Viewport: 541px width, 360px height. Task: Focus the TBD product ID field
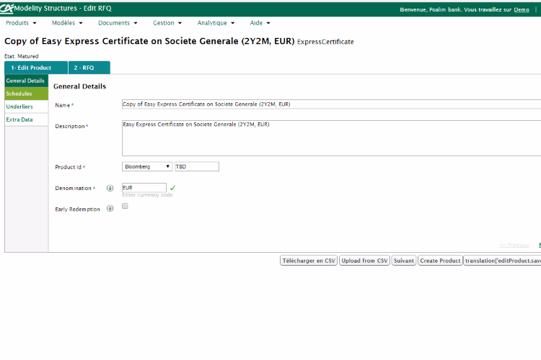197,166
